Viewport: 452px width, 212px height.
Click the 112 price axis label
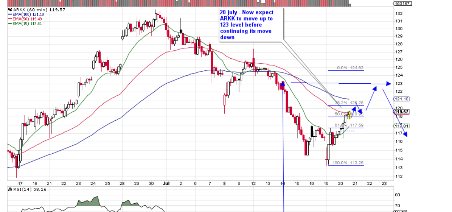point(399,176)
